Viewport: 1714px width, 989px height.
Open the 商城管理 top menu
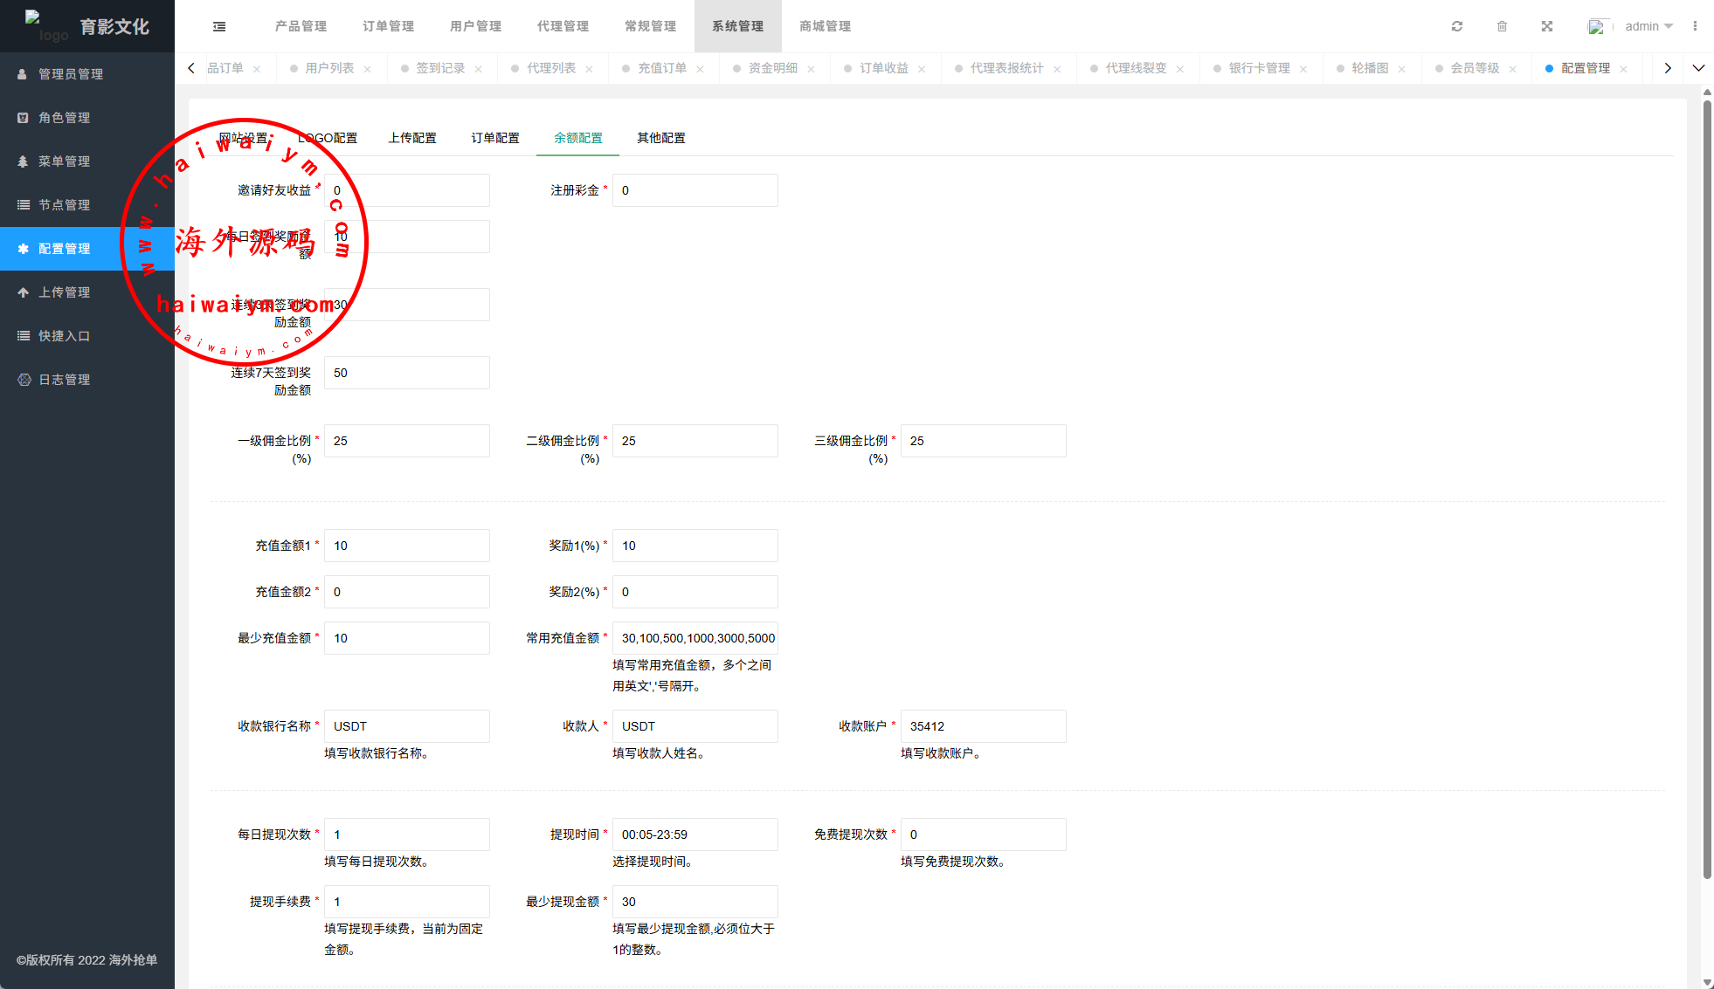[825, 26]
